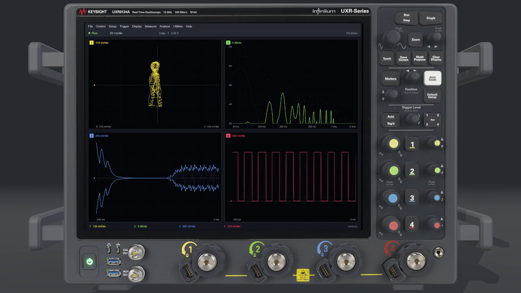Click the Single acquisition button
Screen dimensions: 521x293
pyautogui.click(x=431, y=18)
